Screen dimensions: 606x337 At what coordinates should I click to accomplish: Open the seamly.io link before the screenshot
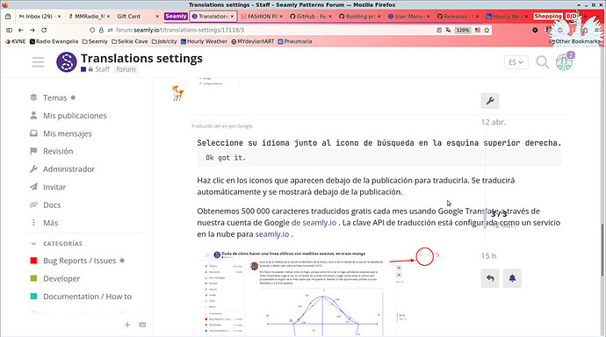pyautogui.click(x=272, y=234)
